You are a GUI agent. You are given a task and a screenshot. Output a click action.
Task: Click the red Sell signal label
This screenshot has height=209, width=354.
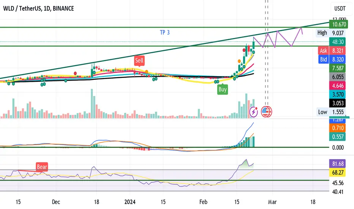coord(139,60)
